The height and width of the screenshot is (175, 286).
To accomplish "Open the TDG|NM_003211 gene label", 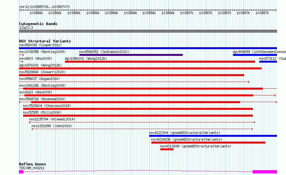I will pos(32,168).
